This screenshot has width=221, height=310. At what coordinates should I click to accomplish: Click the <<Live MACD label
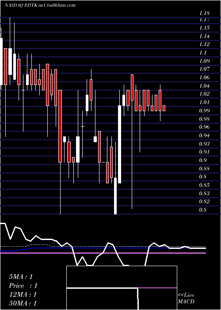[x=186, y=298]
